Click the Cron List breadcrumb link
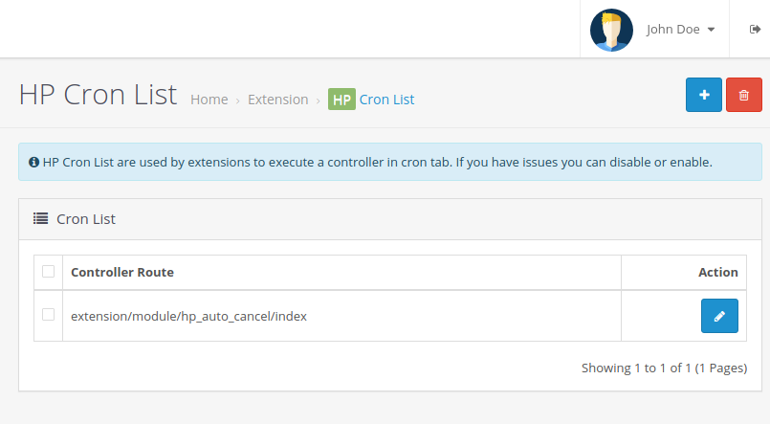Screen dimensions: 770x424 pyautogui.click(x=386, y=100)
